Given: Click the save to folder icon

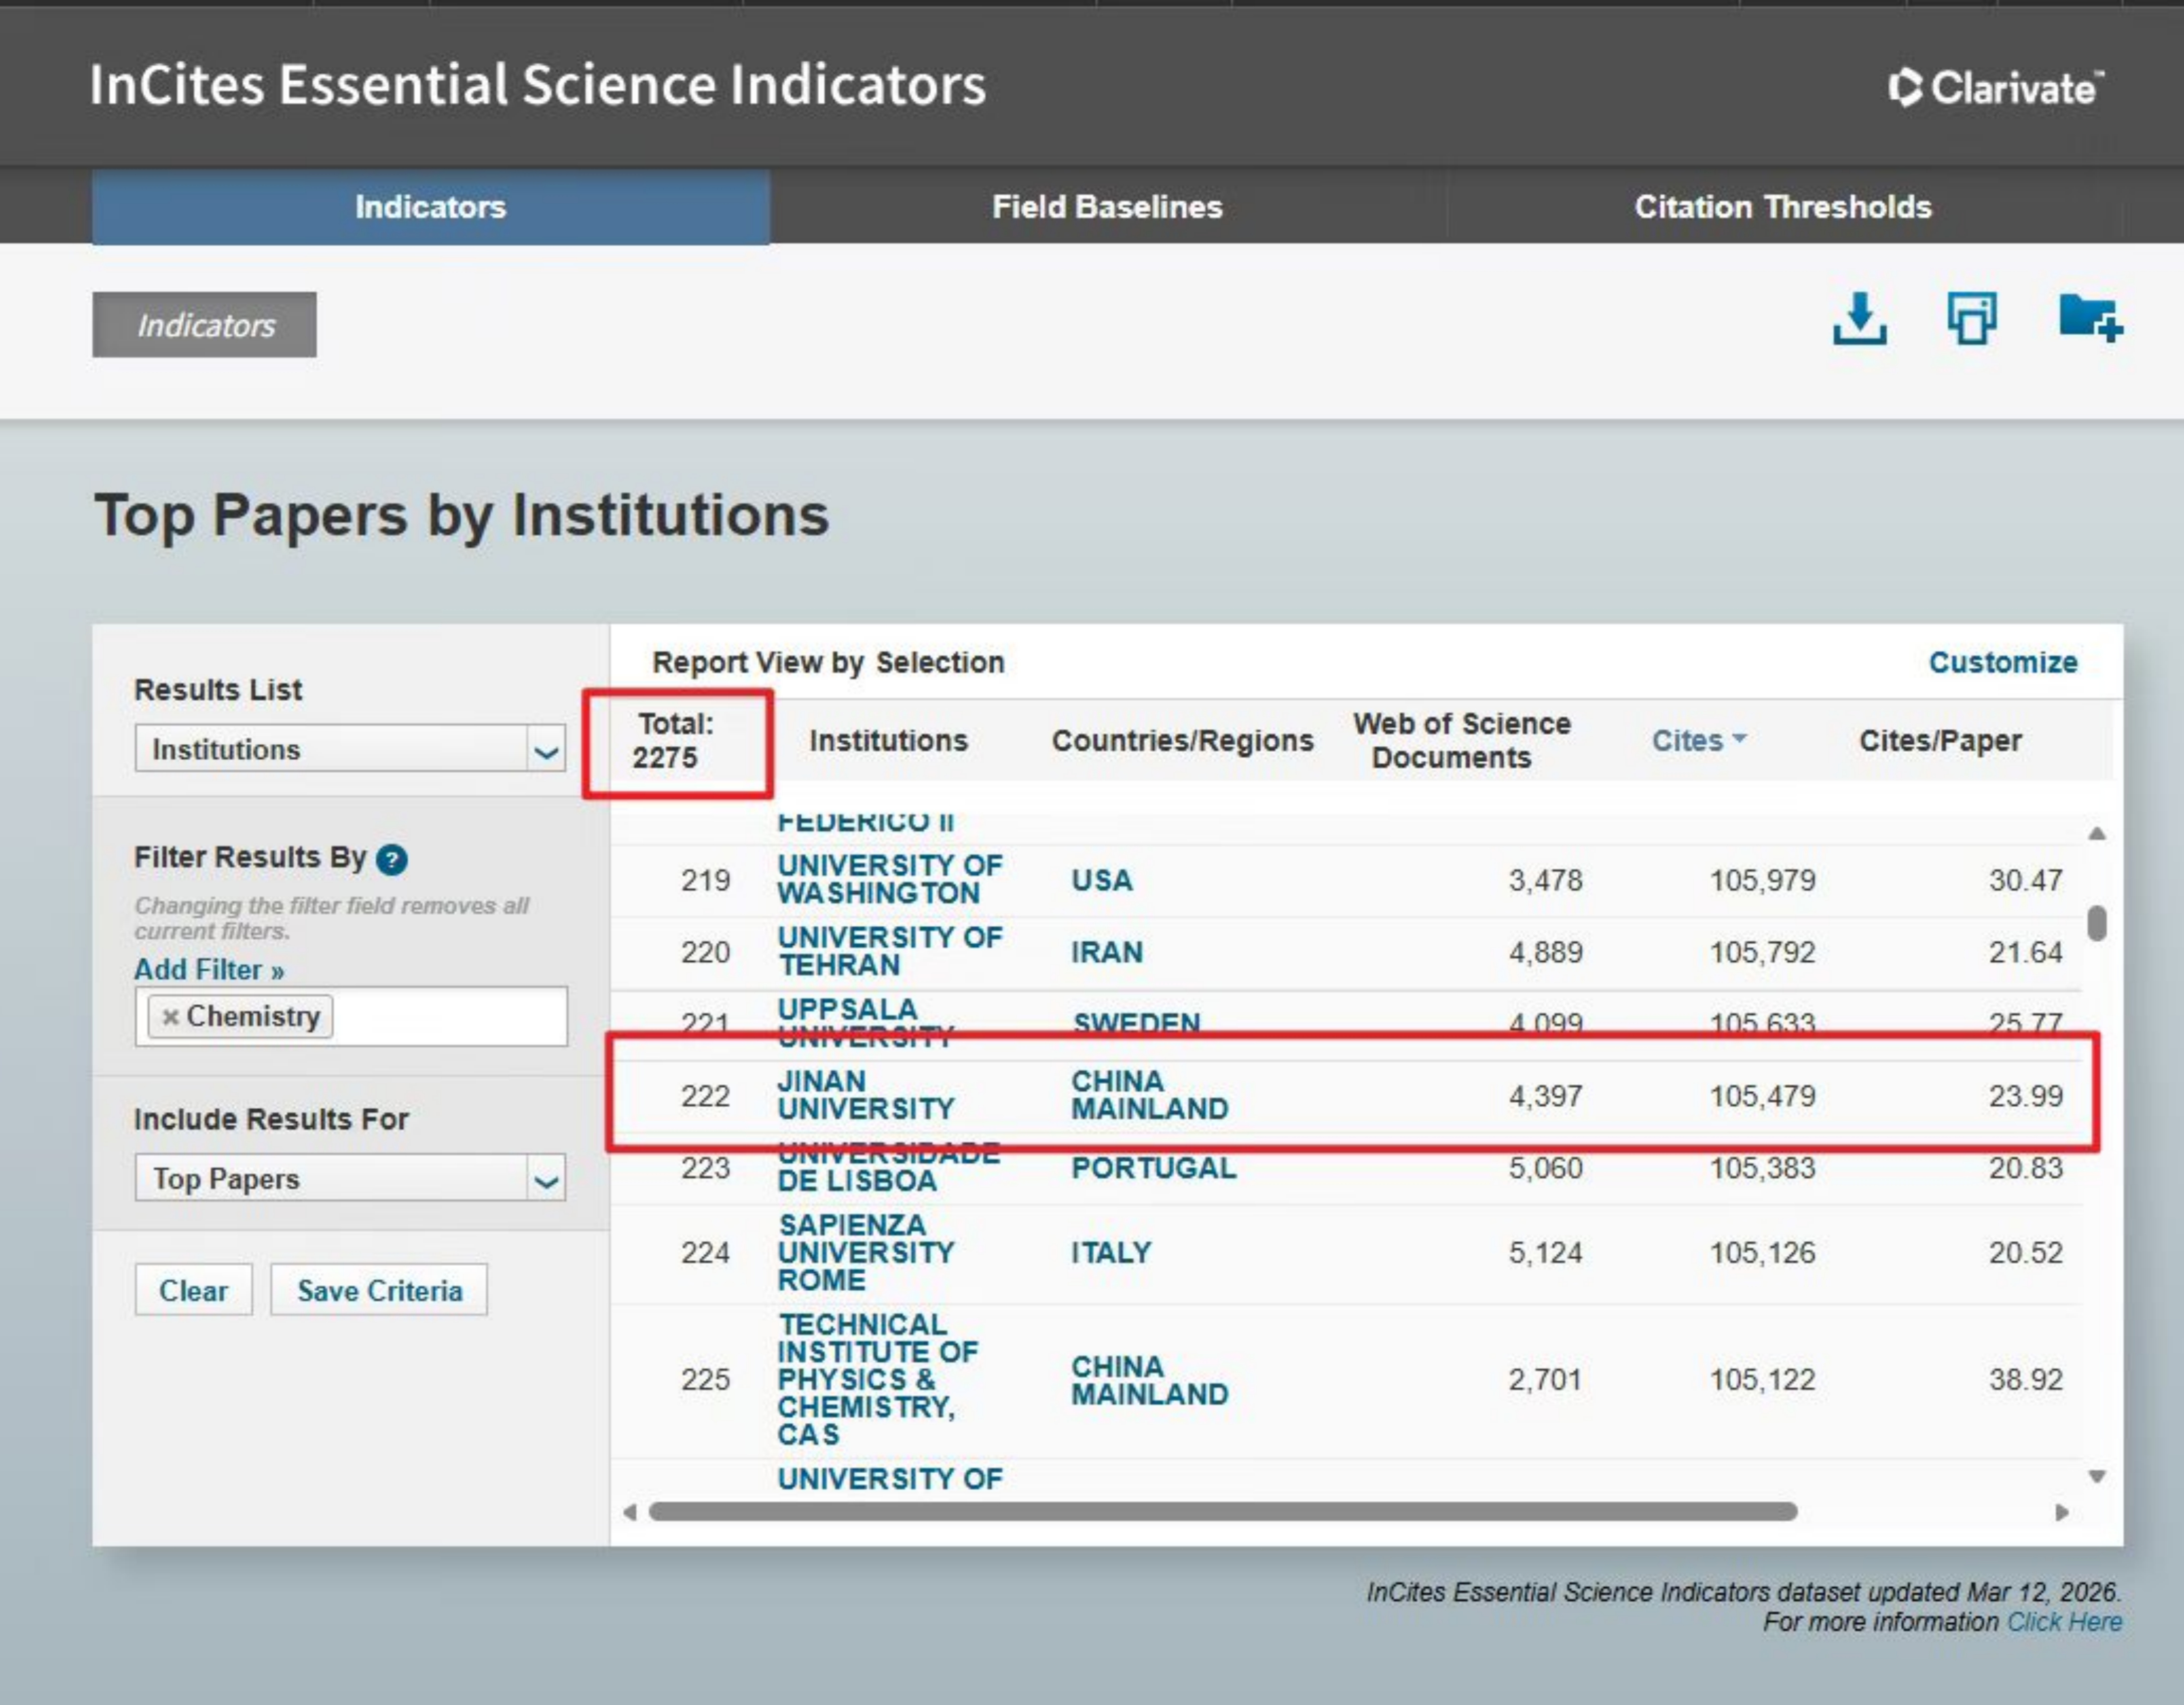Looking at the screenshot, I should pos(2090,319).
